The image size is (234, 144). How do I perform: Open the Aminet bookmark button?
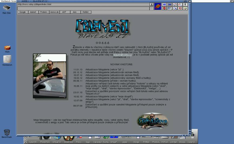pos(33,12)
